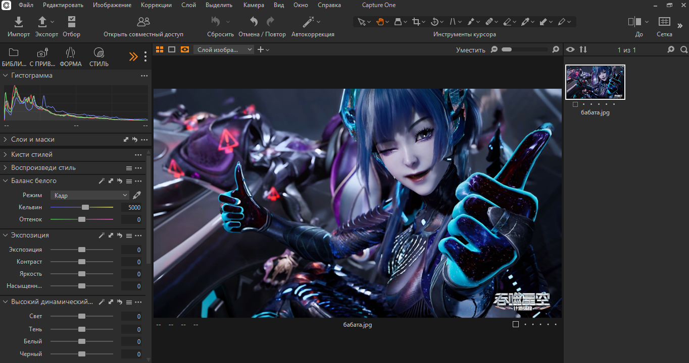Image resolution: width=689 pixels, height=363 pixels.
Task: Open the Отбор culling tool
Action: [x=71, y=22]
